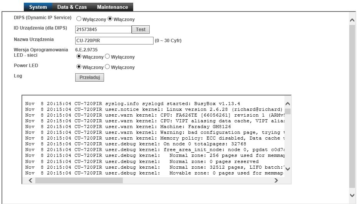
Task: Turn Power LED on with Włączony
Action: [79, 67]
